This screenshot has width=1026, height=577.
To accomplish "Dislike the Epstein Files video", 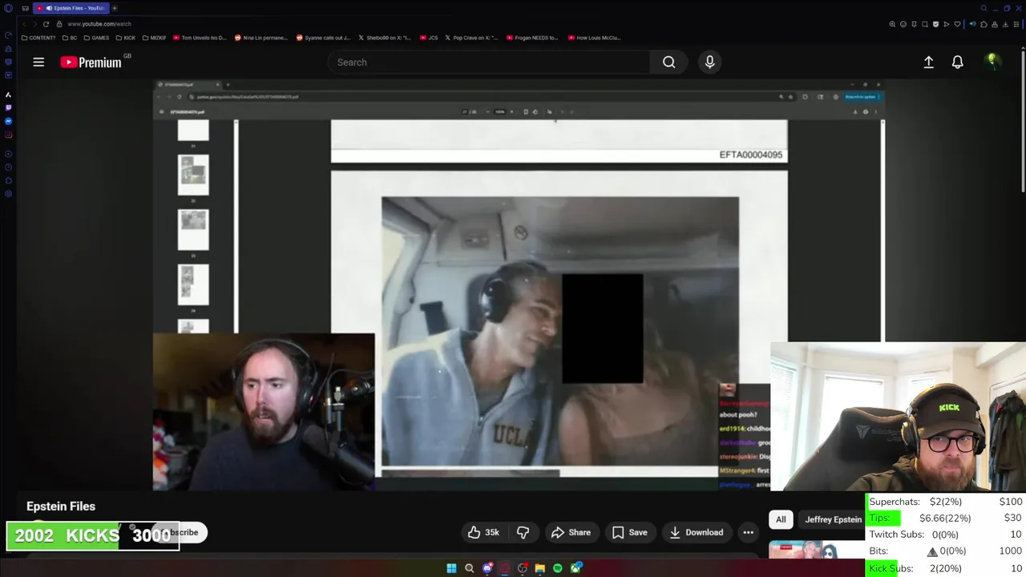I will (523, 532).
